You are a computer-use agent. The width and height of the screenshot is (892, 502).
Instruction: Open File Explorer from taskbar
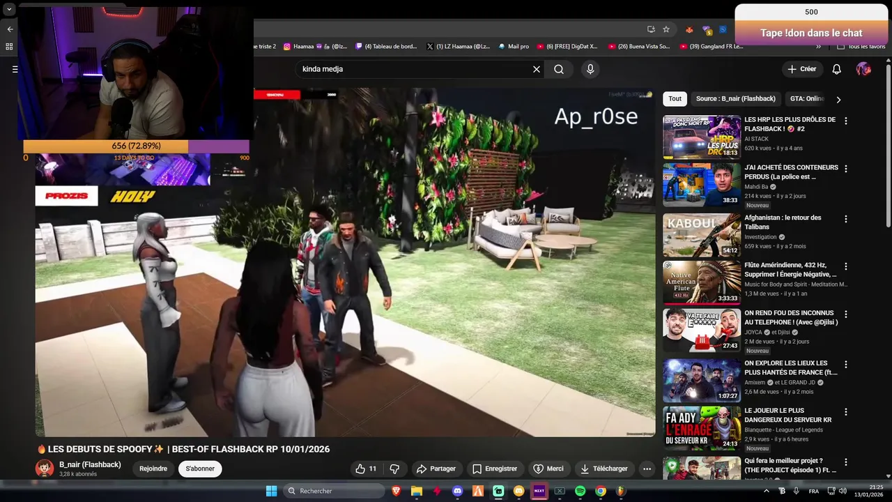(x=417, y=491)
